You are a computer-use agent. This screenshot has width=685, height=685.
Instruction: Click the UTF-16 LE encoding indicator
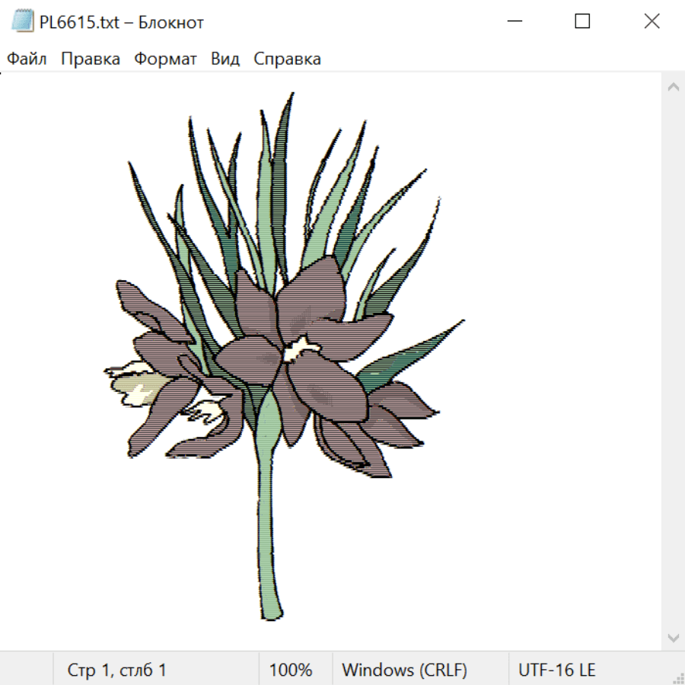pos(557,671)
